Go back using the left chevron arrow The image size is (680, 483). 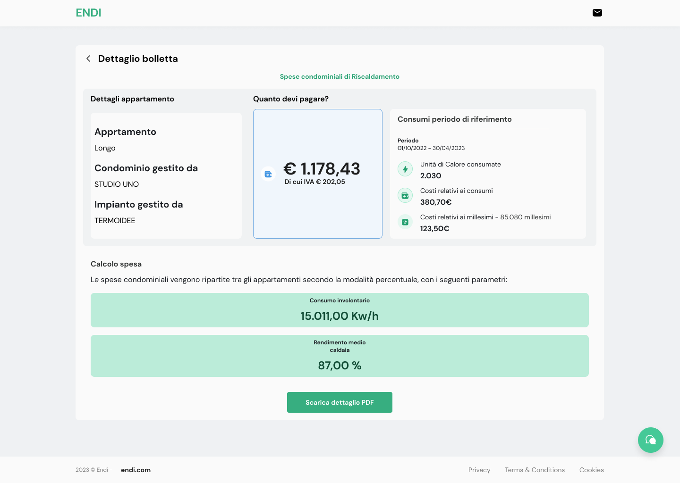[x=88, y=58]
